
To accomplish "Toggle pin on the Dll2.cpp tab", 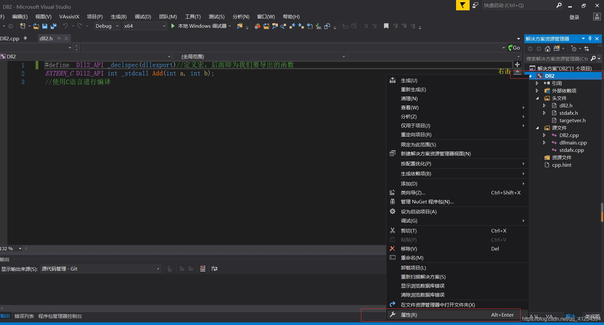I will coord(25,38).
